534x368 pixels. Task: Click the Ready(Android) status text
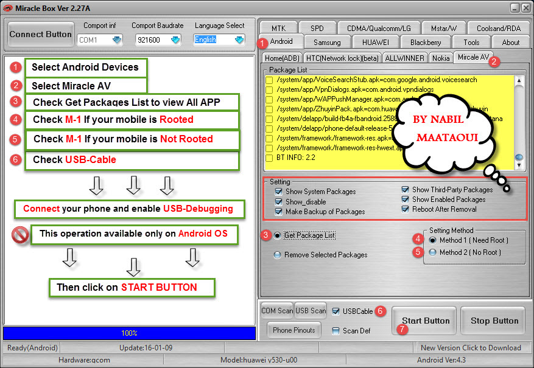32,348
